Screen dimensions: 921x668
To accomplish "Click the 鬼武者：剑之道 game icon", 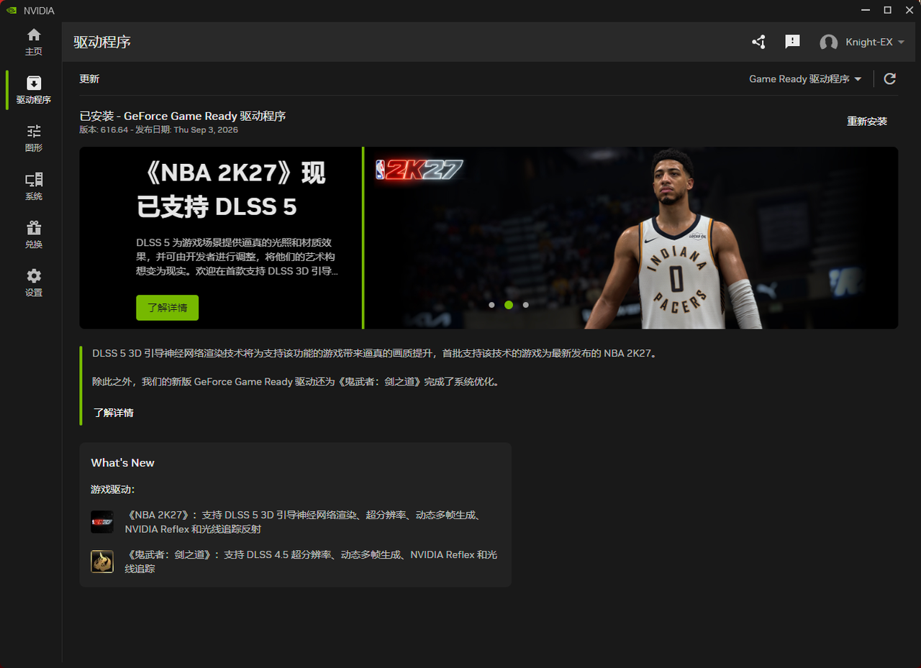I will (102, 562).
